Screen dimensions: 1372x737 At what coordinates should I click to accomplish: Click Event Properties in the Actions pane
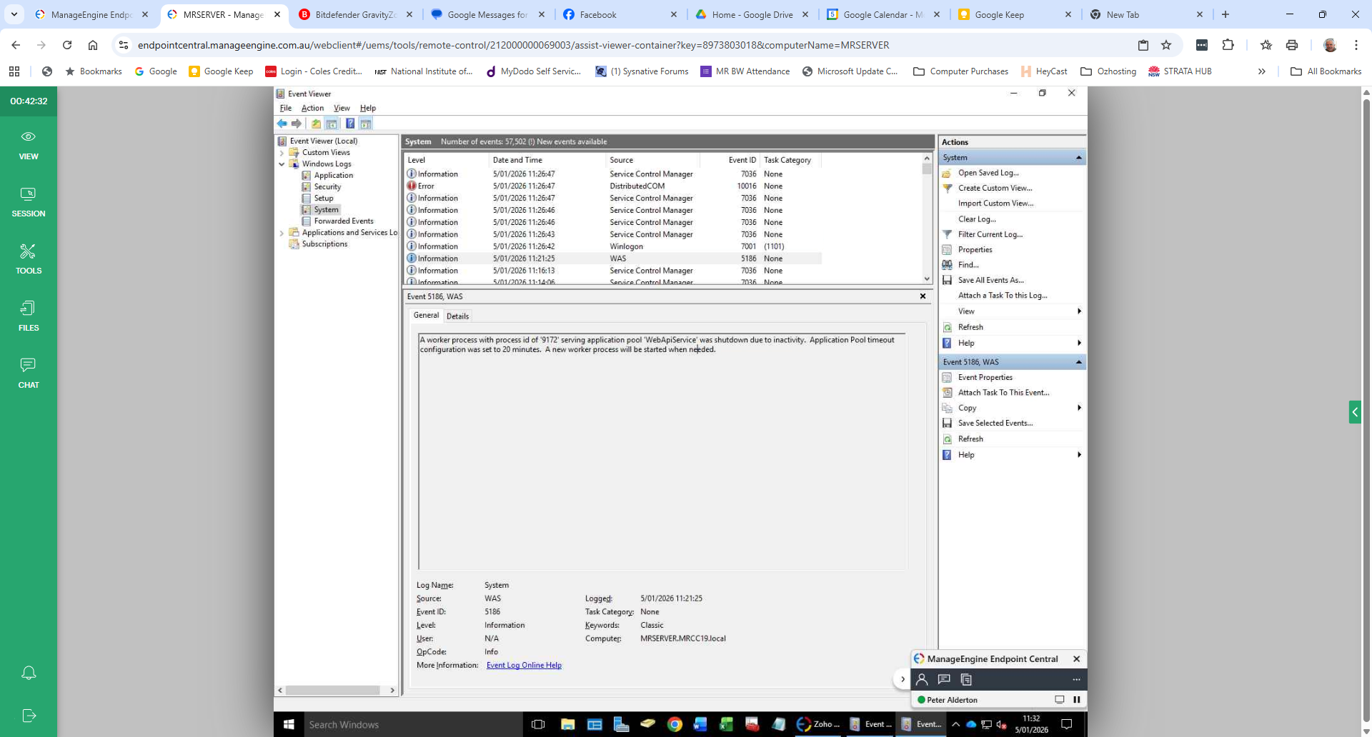pos(985,377)
